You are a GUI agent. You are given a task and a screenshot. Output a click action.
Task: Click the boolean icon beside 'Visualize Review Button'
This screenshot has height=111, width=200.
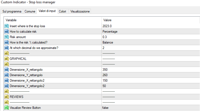click(7, 108)
